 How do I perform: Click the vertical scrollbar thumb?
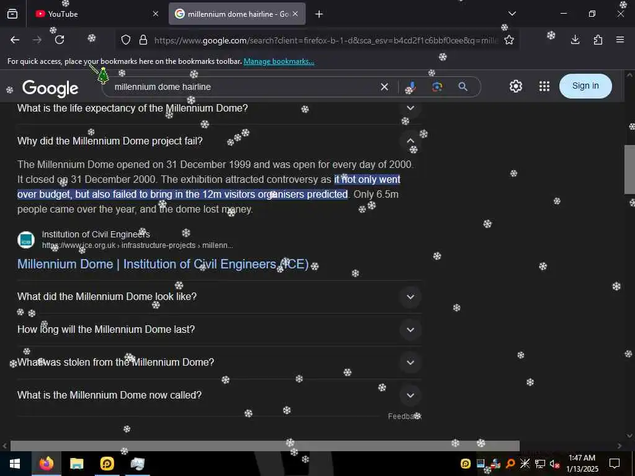click(629, 170)
